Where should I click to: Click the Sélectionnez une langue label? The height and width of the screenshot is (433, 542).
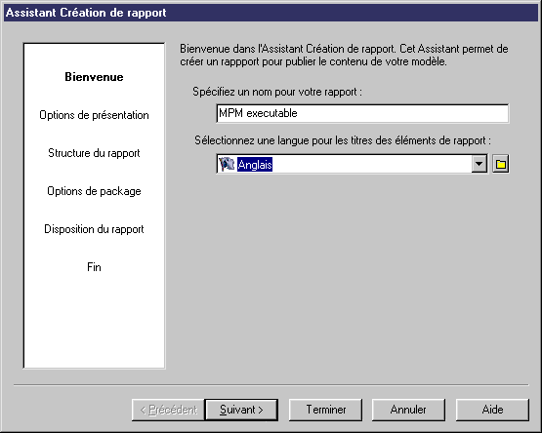pos(343,140)
